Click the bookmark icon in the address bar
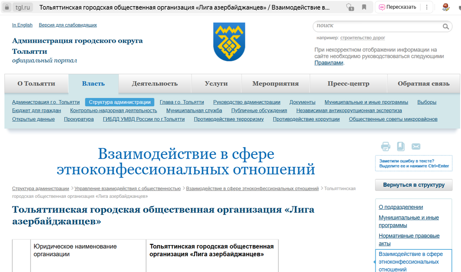The width and height of the screenshot is (461, 272). pos(364,7)
